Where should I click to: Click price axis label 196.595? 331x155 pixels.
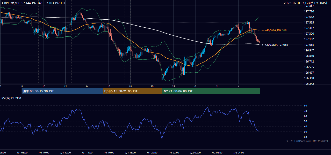[309, 67]
